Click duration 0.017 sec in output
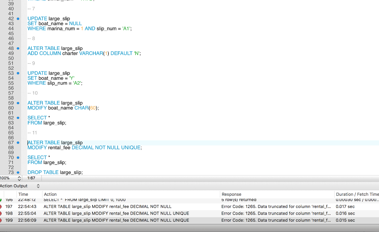 click(x=345, y=207)
